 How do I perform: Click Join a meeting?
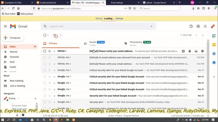coord(17,86)
